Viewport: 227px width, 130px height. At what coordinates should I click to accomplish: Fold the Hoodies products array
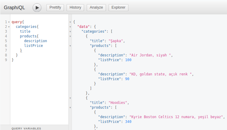pos(70,107)
